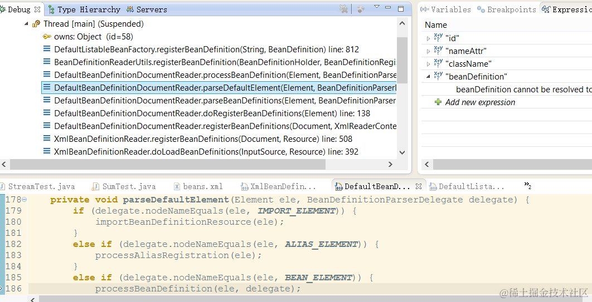Select XmlBeanDefinitionReader.registerBeanDefinitions line 508 frame
The height and width of the screenshot is (302, 592).
tap(203, 139)
